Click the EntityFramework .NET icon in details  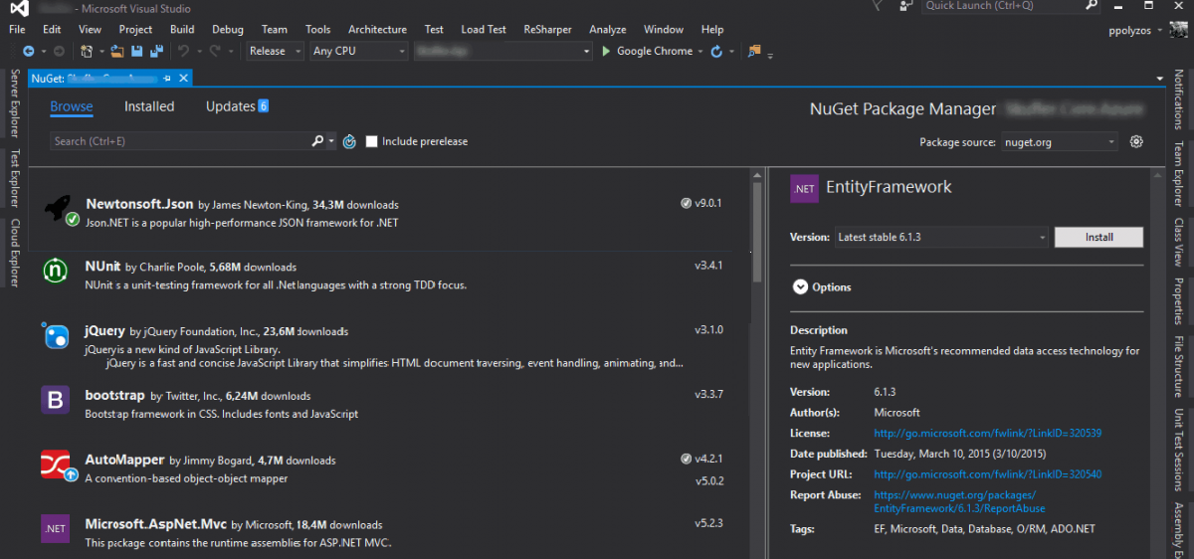point(804,188)
